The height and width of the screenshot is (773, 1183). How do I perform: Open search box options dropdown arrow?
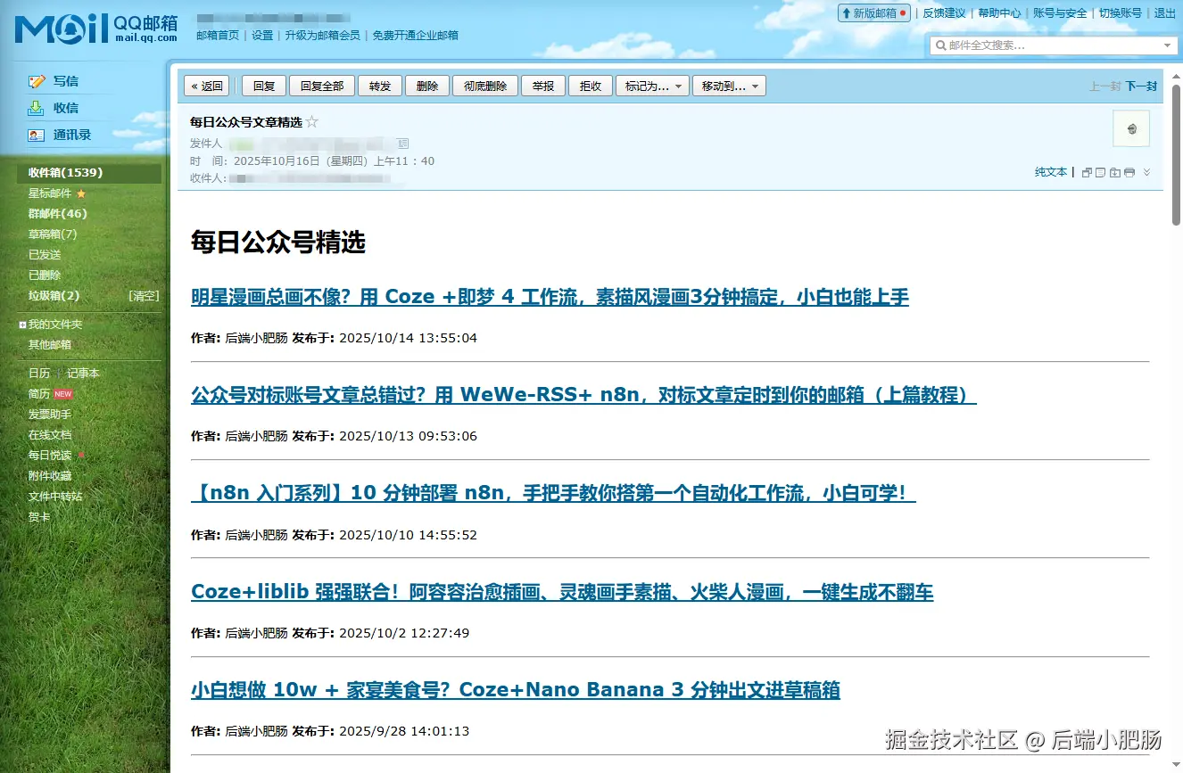click(x=1168, y=45)
